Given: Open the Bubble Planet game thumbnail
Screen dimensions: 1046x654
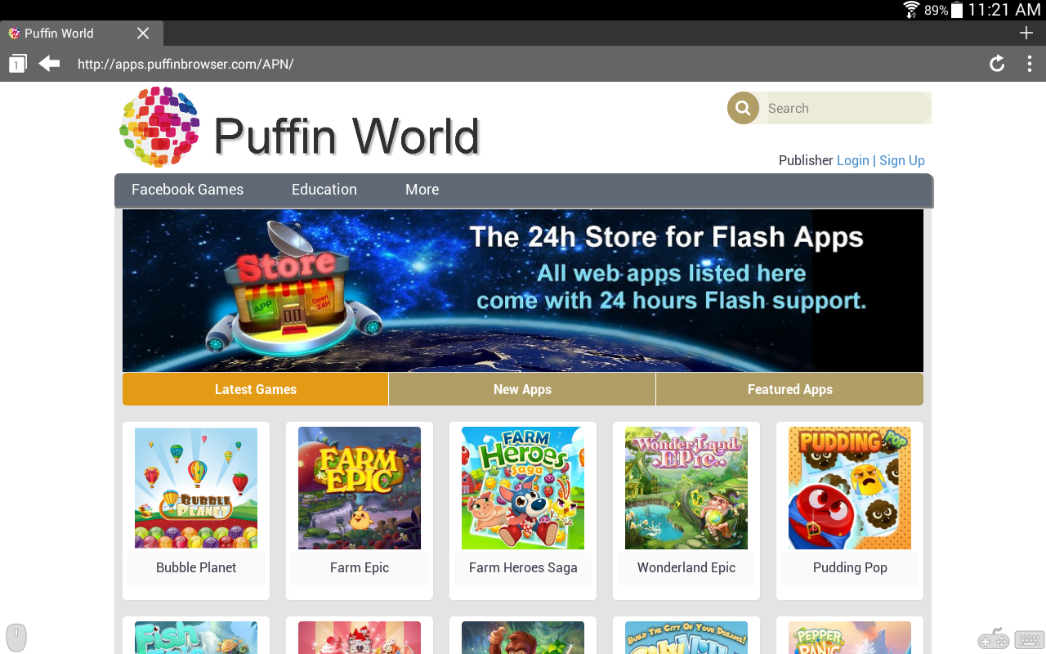Looking at the screenshot, I should [x=196, y=488].
